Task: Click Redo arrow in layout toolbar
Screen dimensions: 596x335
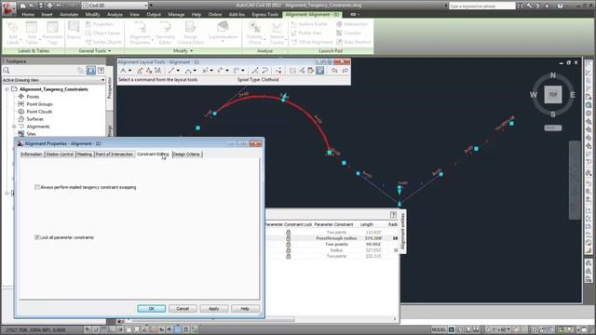Action: [x=345, y=71]
